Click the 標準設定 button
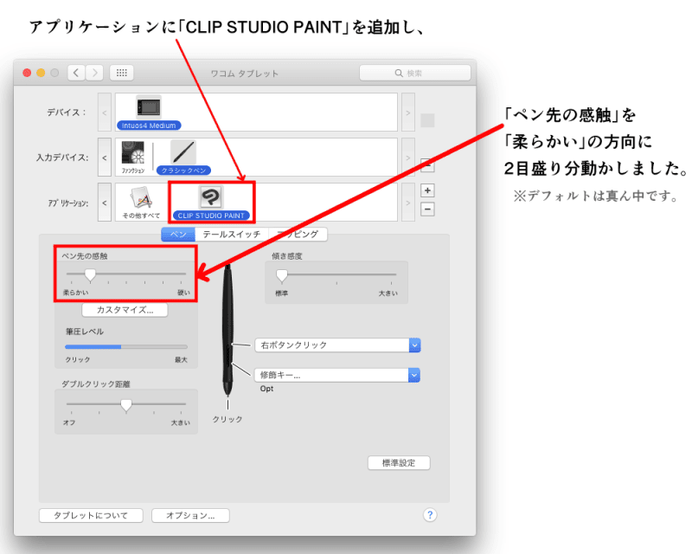 click(399, 463)
